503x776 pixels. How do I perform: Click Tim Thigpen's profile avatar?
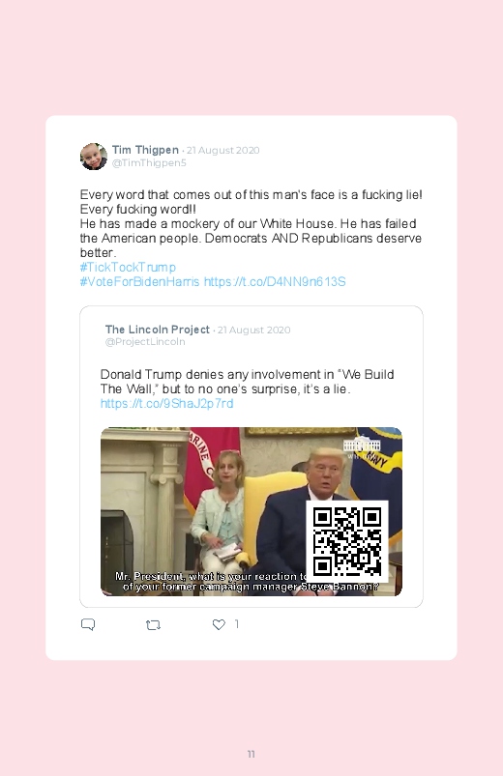(x=94, y=157)
